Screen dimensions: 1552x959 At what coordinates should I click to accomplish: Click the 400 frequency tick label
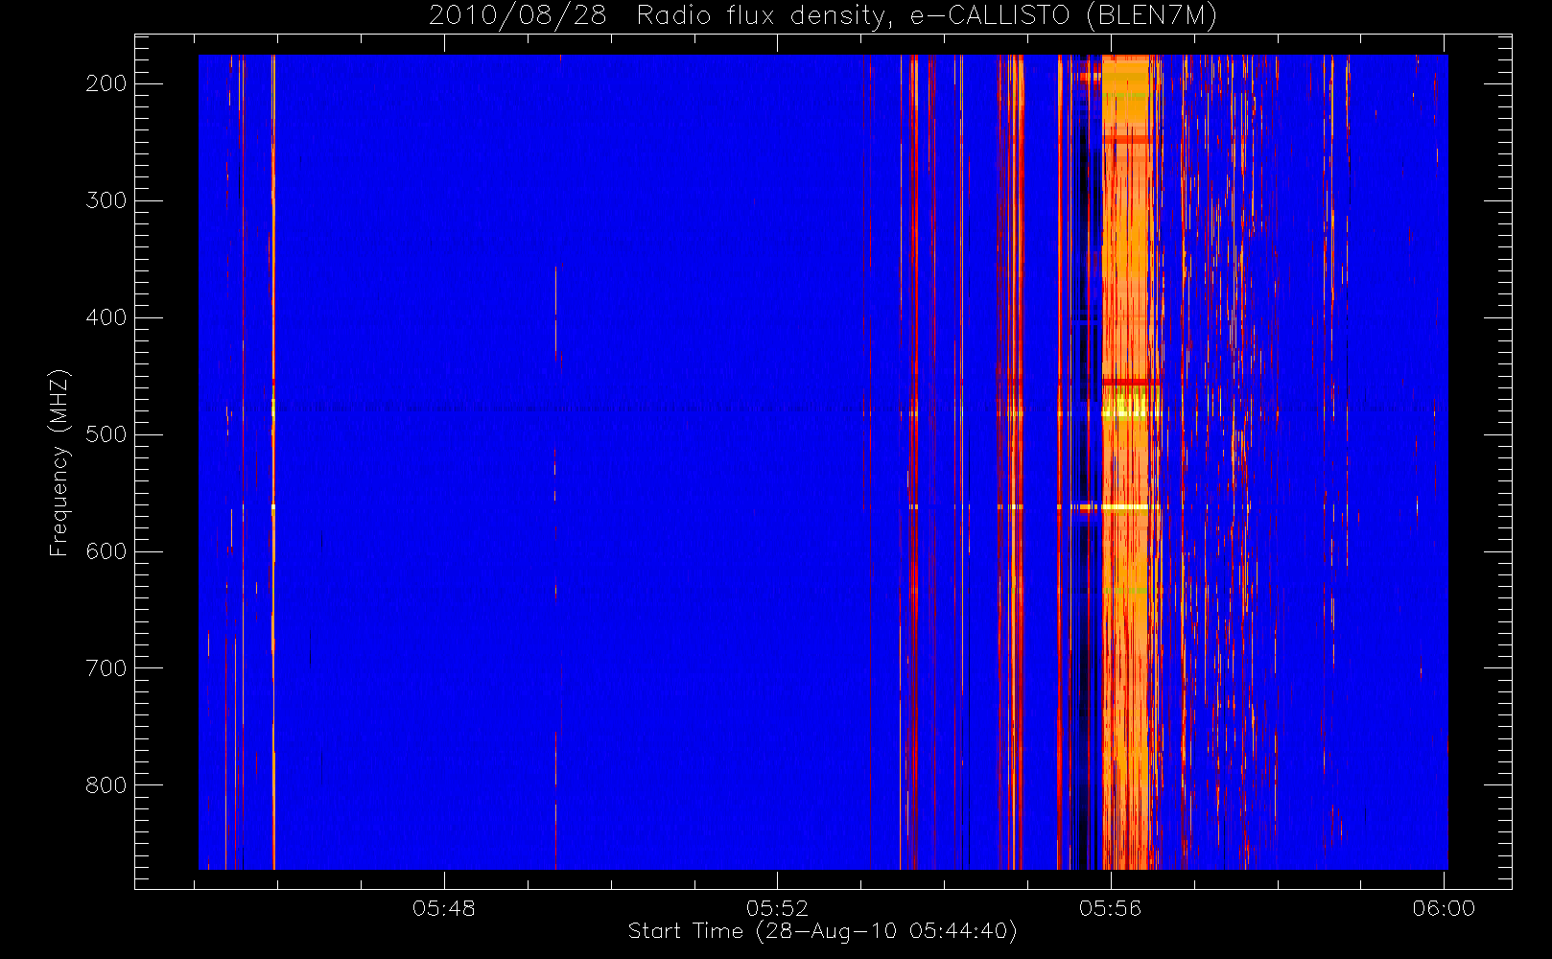pyautogui.click(x=106, y=317)
